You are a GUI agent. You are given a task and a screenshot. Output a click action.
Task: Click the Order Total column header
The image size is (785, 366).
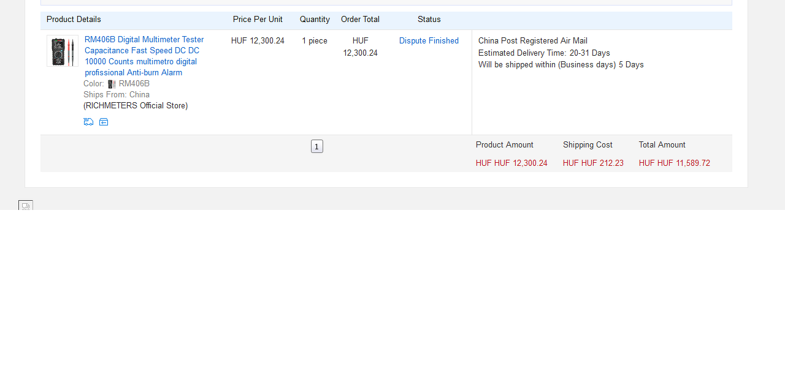pyautogui.click(x=360, y=20)
